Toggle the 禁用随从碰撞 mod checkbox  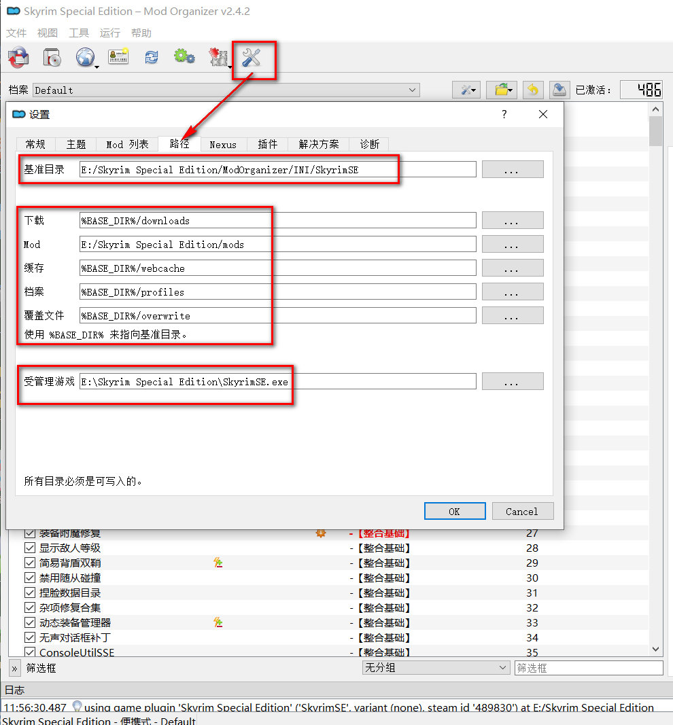pyautogui.click(x=30, y=578)
